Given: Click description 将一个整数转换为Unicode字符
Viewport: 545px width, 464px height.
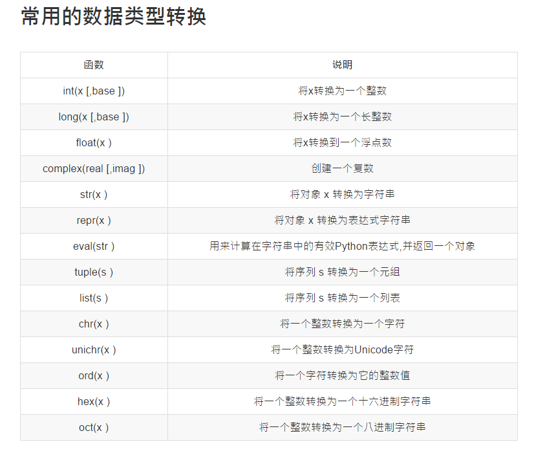Looking at the screenshot, I should 343,349.
